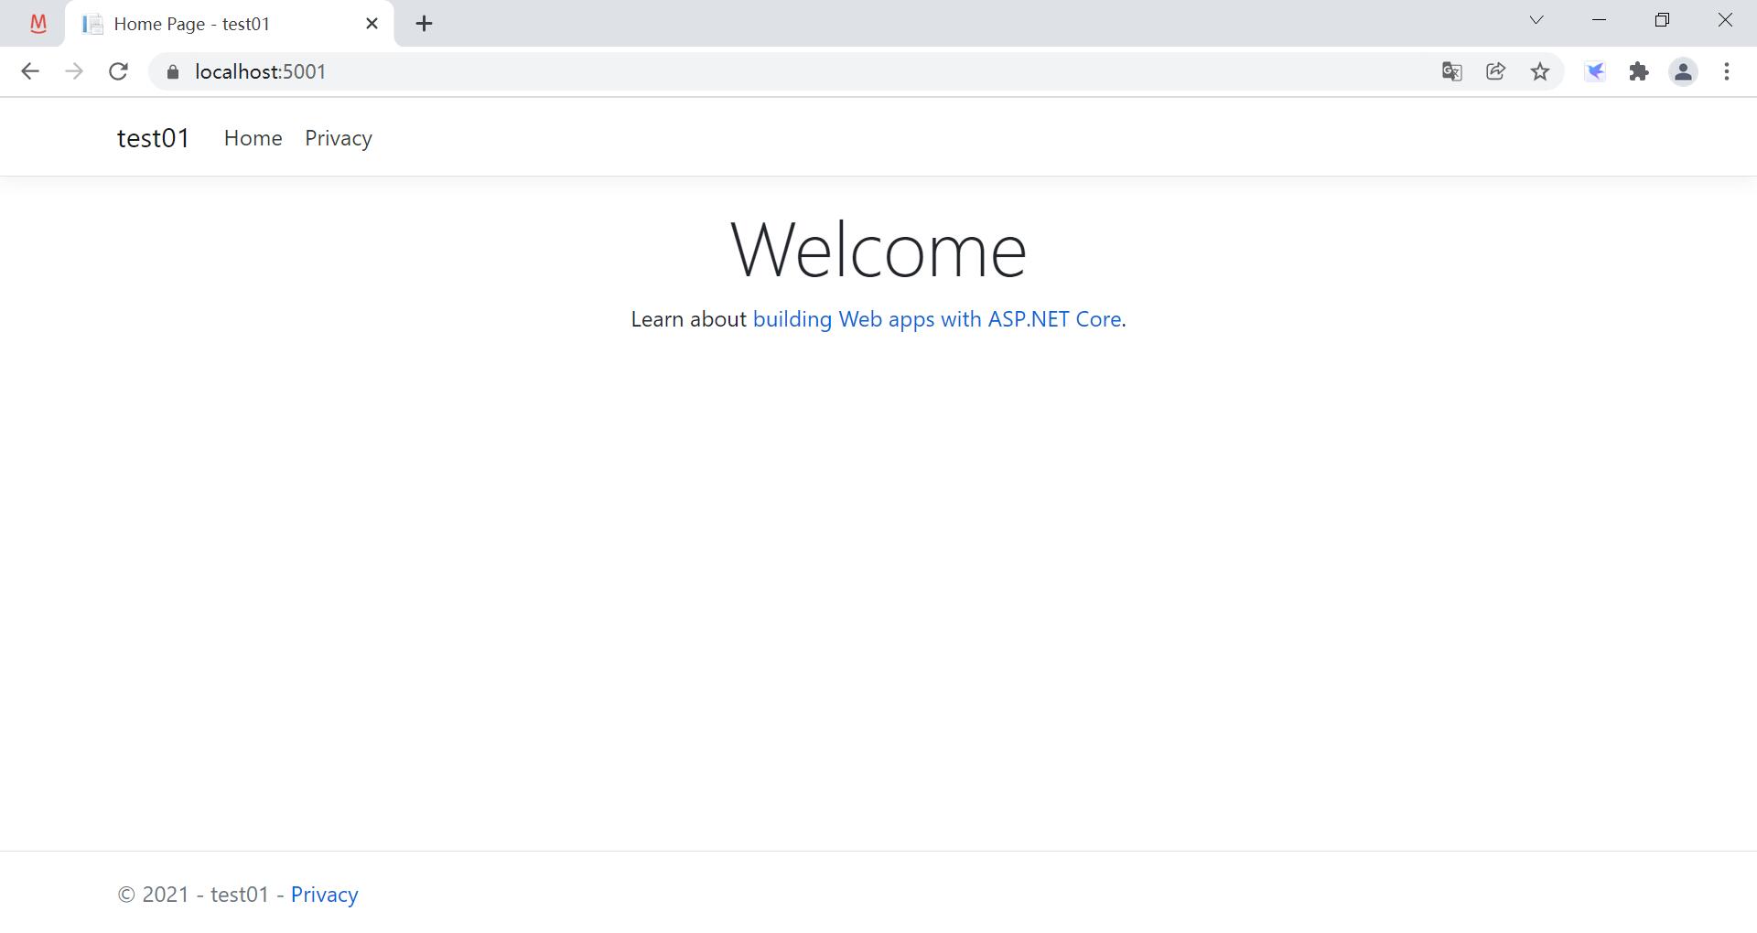The width and height of the screenshot is (1757, 933).
Task: Click the share page icon
Action: click(1495, 71)
